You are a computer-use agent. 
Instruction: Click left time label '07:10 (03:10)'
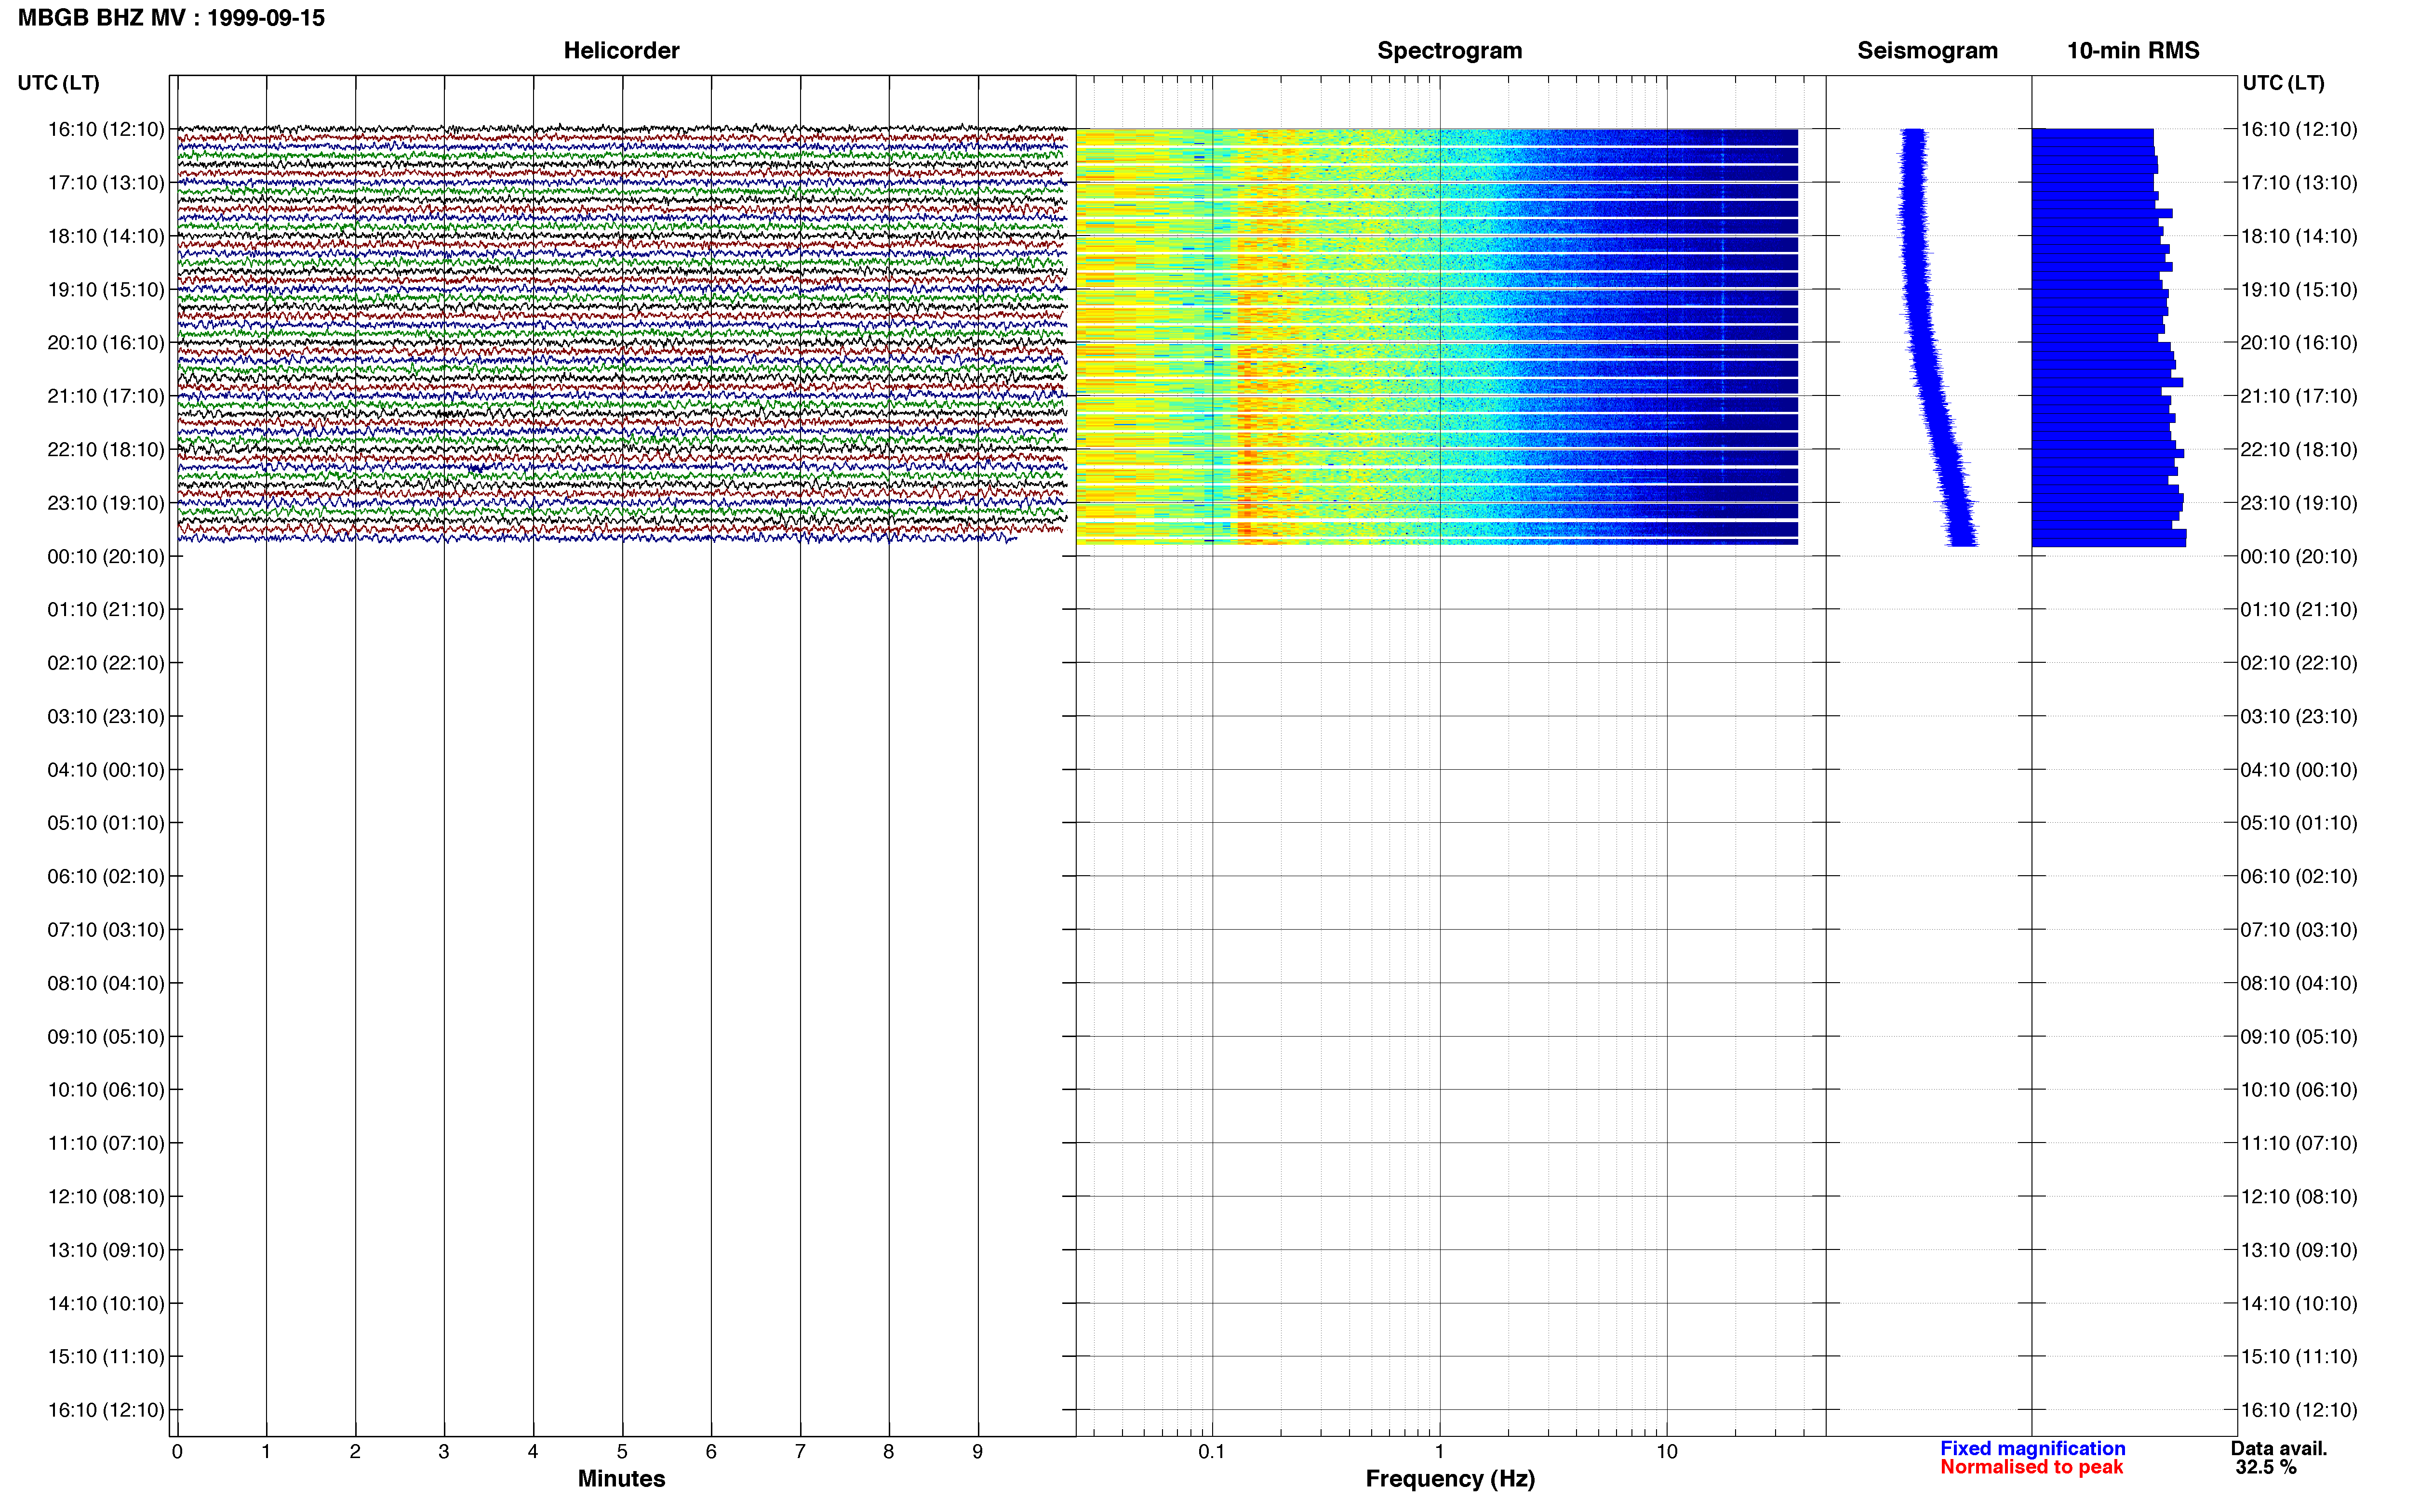coord(106,930)
